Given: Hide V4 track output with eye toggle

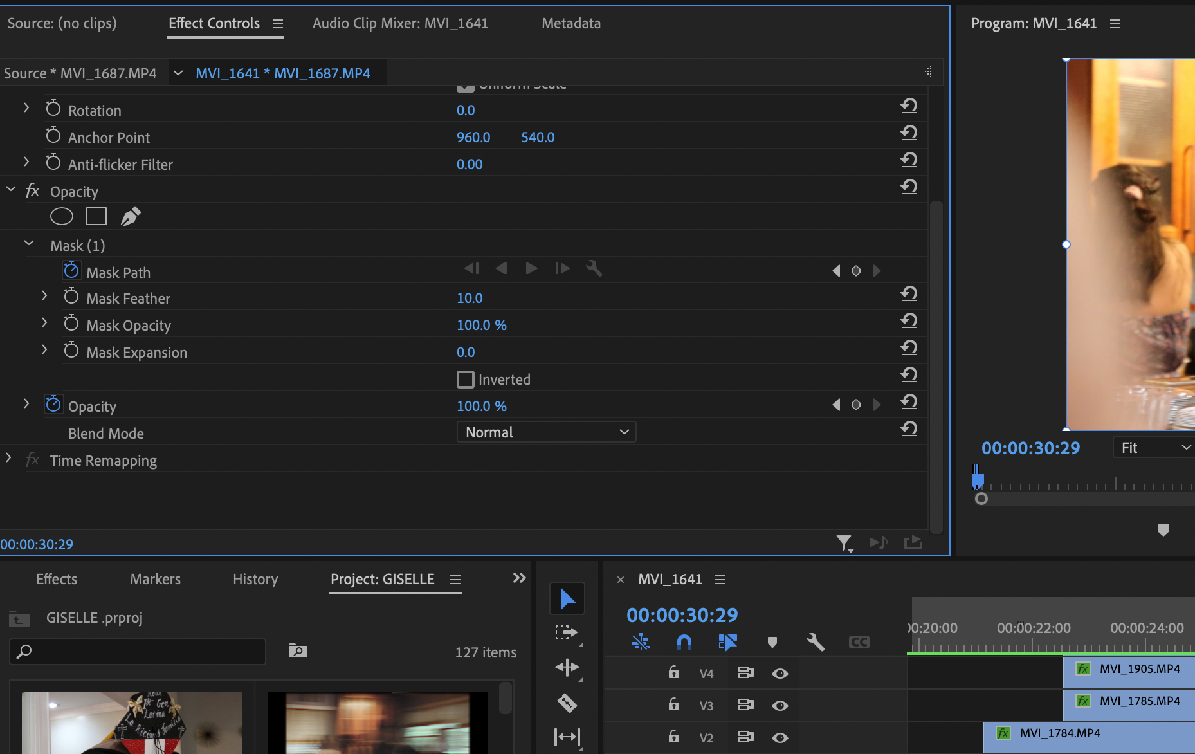Looking at the screenshot, I should (780, 673).
